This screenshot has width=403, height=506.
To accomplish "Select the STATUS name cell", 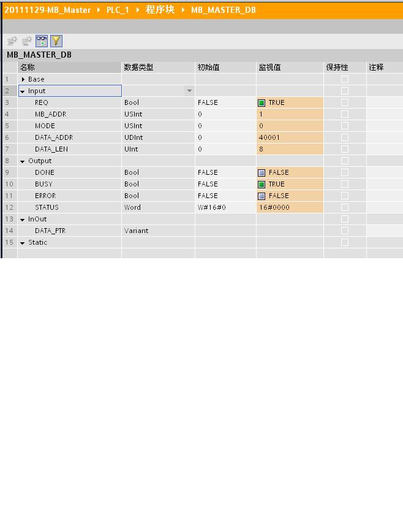I will point(69,207).
